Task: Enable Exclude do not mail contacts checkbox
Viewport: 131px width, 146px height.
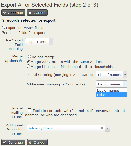Action: click(29, 110)
